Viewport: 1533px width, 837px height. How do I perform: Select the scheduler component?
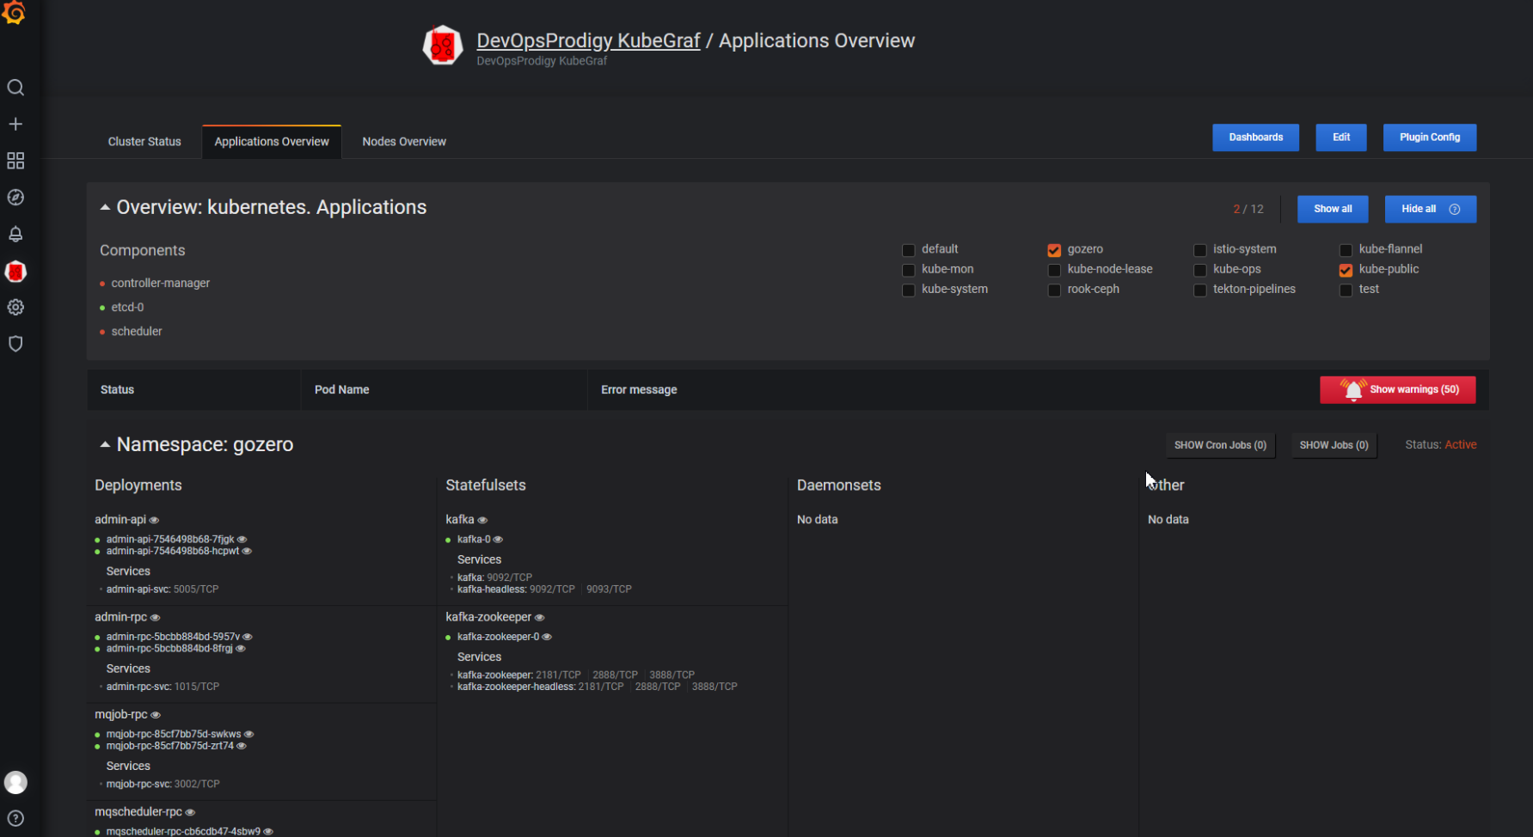(x=137, y=331)
